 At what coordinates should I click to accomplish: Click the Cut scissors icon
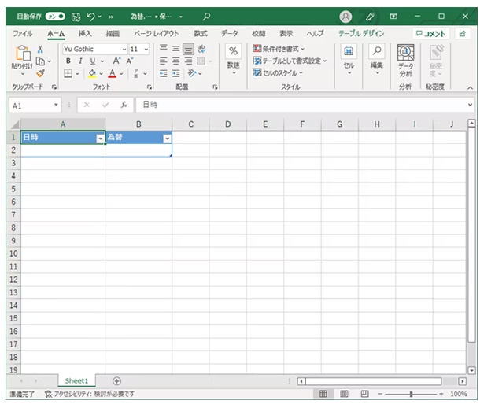(x=40, y=49)
